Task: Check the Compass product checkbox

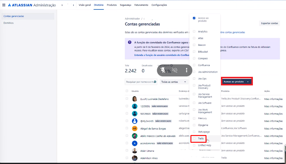Action: (x=194, y=58)
